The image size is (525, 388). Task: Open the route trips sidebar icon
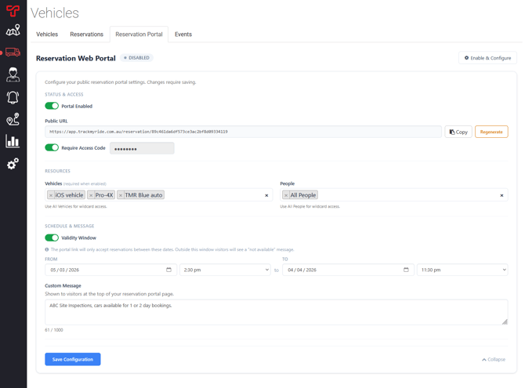tap(13, 119)
